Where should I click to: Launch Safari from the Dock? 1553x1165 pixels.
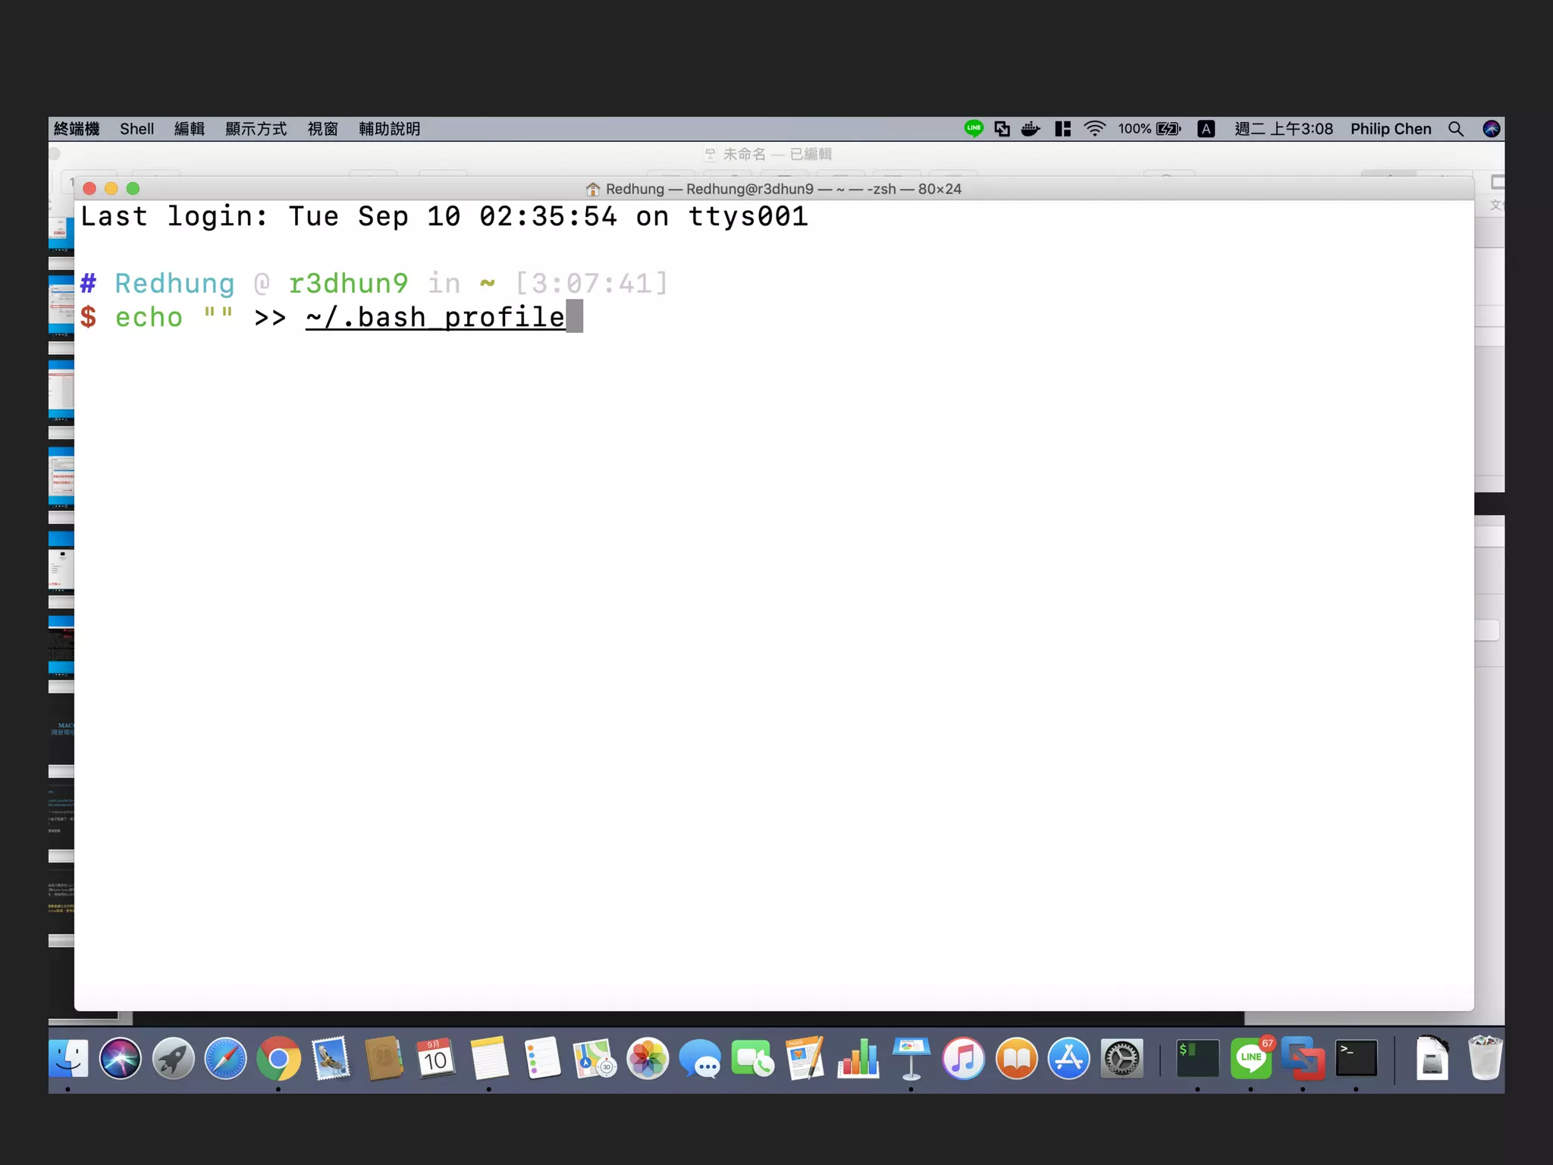pyautogui.click(x=226, y=1059)
